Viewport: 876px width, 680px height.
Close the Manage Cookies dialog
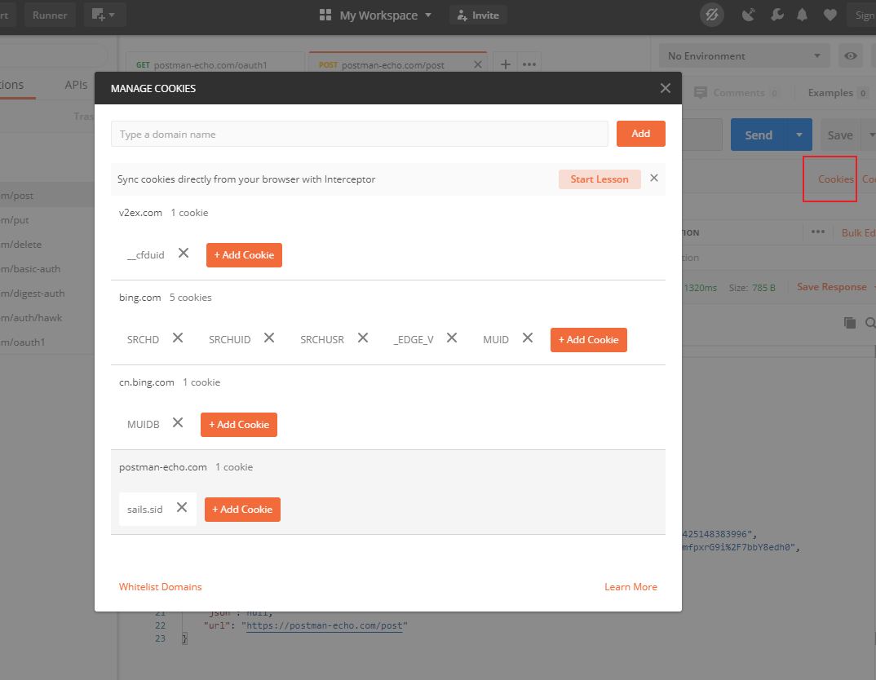(x=666, y=88)
